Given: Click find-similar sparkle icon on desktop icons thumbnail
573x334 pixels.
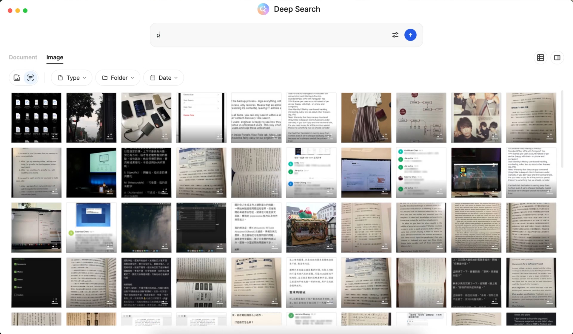Looking at the screenshot, I should tap(55, 136).
